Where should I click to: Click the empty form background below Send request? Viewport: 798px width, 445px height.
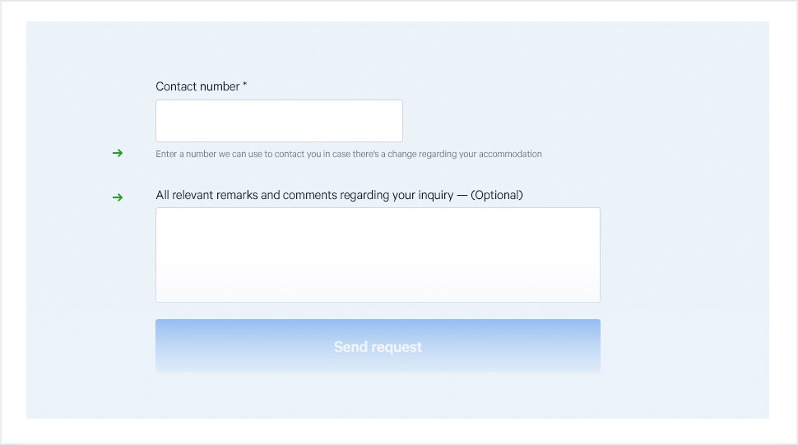click(x=378, y=396)
